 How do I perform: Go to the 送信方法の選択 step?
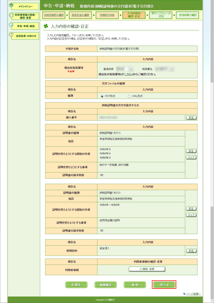(80, 15)
